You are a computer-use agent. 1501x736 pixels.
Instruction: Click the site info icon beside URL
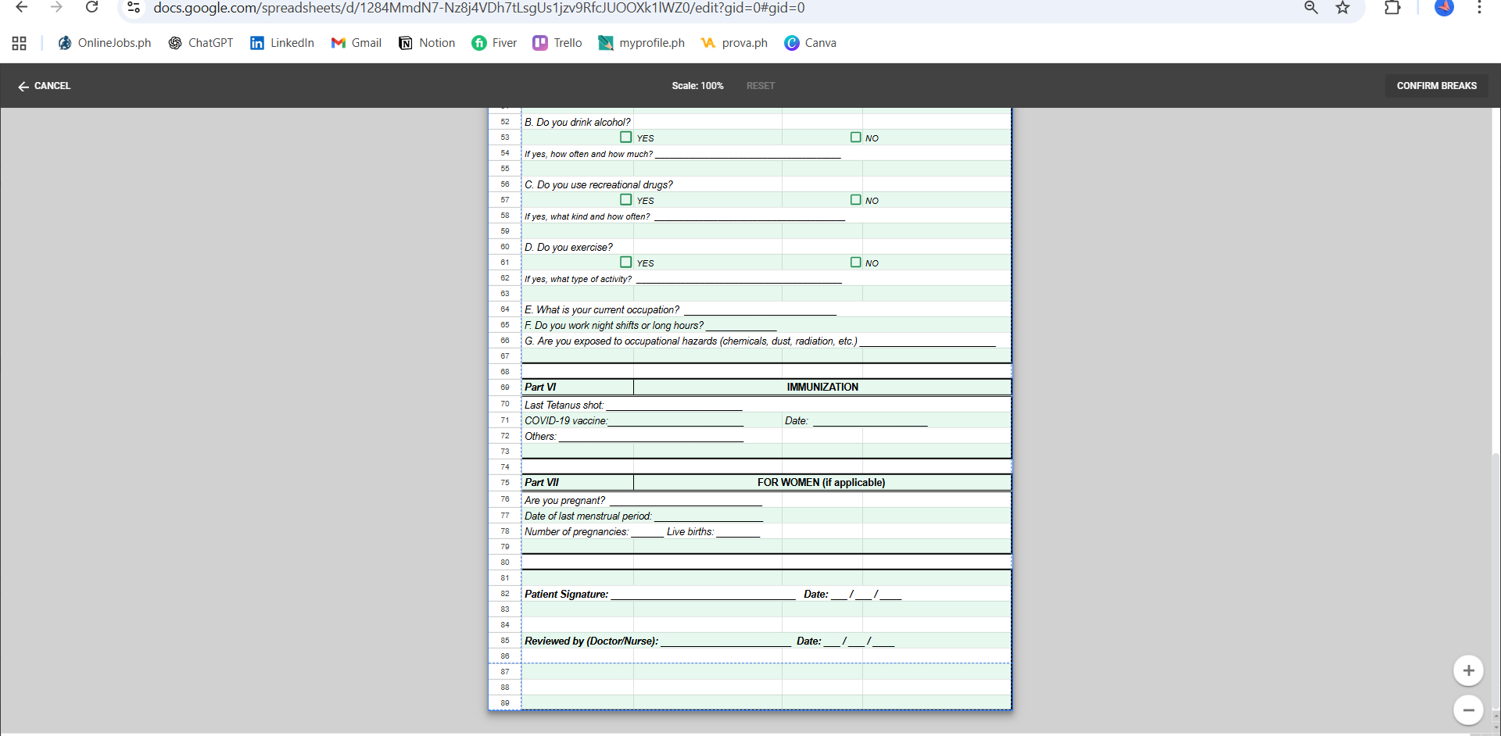(x=134, y=8)
